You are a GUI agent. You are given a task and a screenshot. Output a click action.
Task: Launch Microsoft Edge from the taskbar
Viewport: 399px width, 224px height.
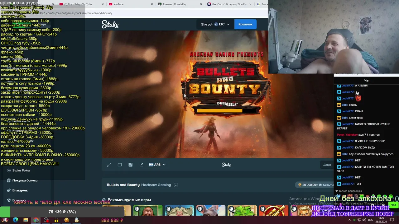coord(15,220)
